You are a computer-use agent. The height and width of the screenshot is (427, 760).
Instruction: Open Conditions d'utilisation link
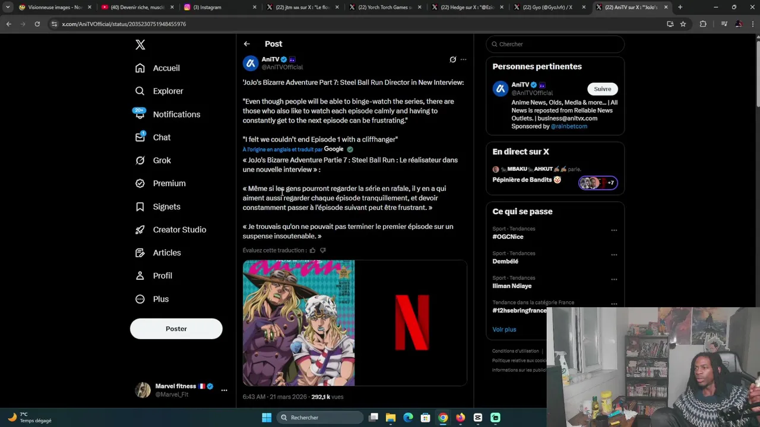click(515, 351)
